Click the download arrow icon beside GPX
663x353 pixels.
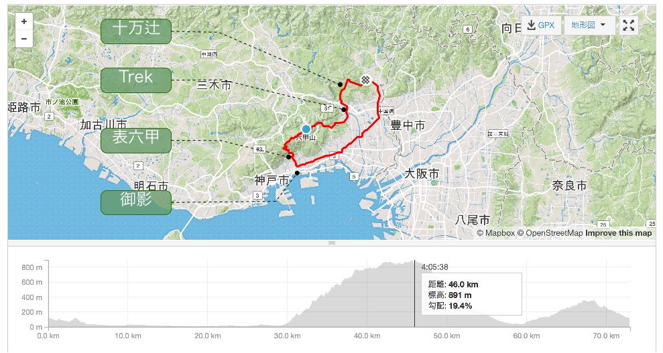pyautogui.click(x=531, y=25)
